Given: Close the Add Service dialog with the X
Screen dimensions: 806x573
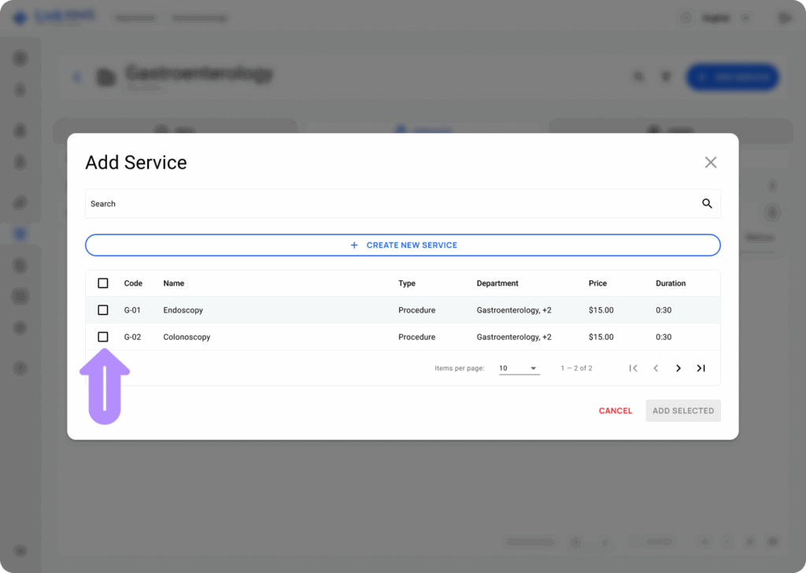Looking at the screenshot, I should 710,162.
